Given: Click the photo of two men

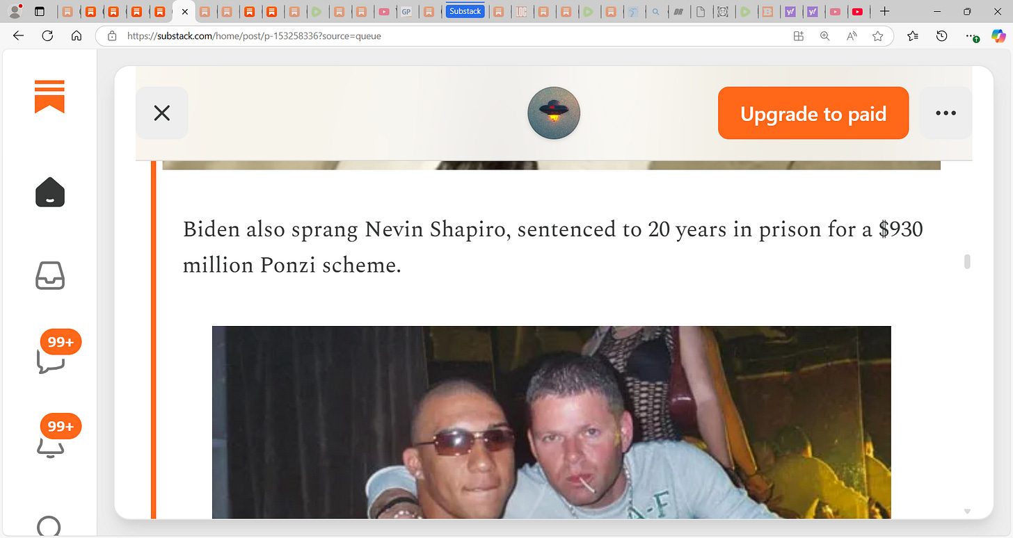Looking at the screenshot, I should pos(551,422).
